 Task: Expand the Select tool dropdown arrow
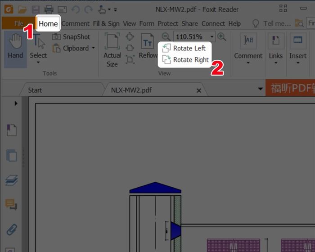click(38, 63)
